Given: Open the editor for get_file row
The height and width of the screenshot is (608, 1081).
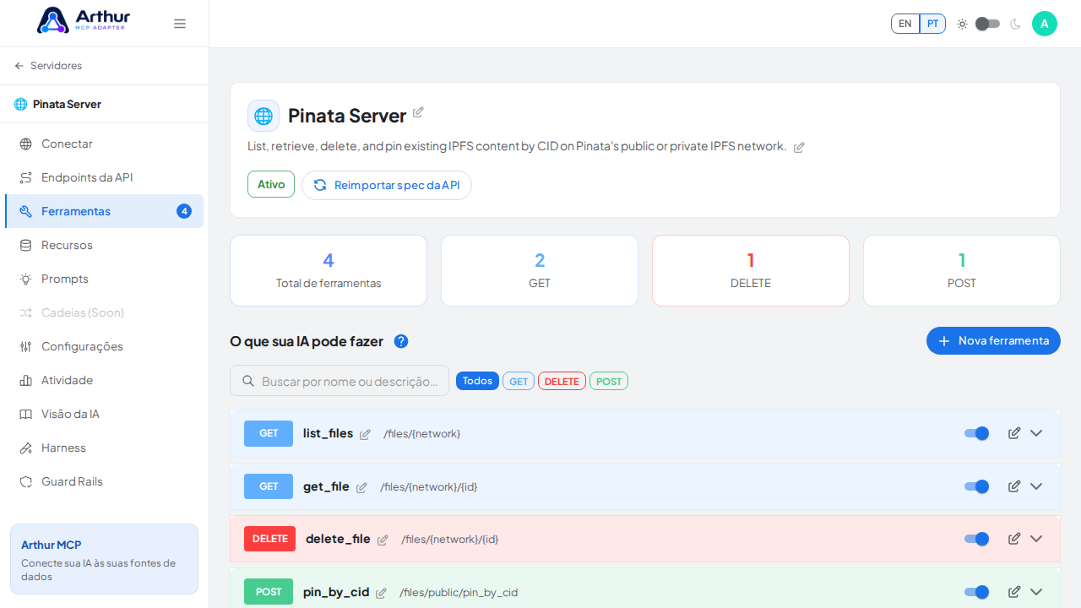Looking at the screenshot, I should coord(1014,486).
